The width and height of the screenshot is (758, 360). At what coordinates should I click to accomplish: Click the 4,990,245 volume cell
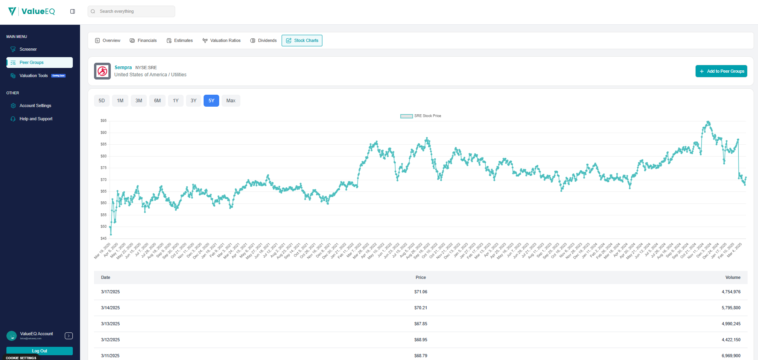(731, 324)
